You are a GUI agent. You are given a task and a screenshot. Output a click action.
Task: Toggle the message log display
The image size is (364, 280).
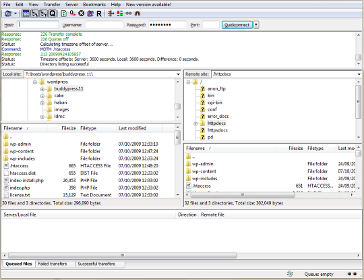[26, 13]
